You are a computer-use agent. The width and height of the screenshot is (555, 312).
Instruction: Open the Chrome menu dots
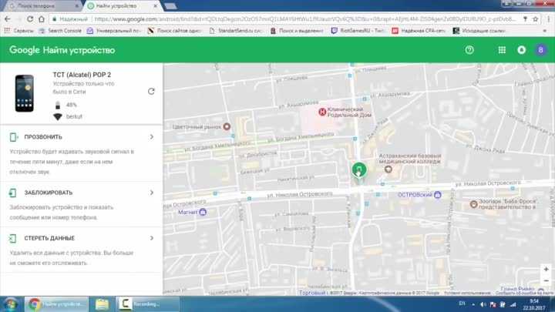548,19
